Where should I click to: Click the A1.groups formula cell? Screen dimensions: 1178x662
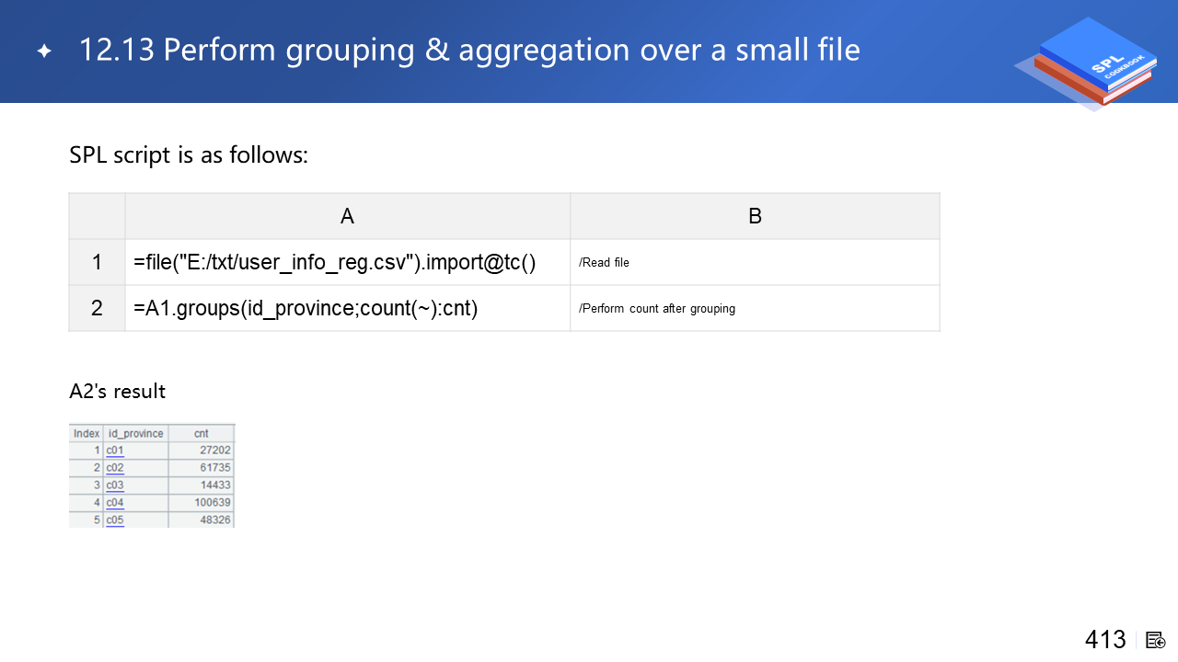pyautogui.click(x=347, y=308)
